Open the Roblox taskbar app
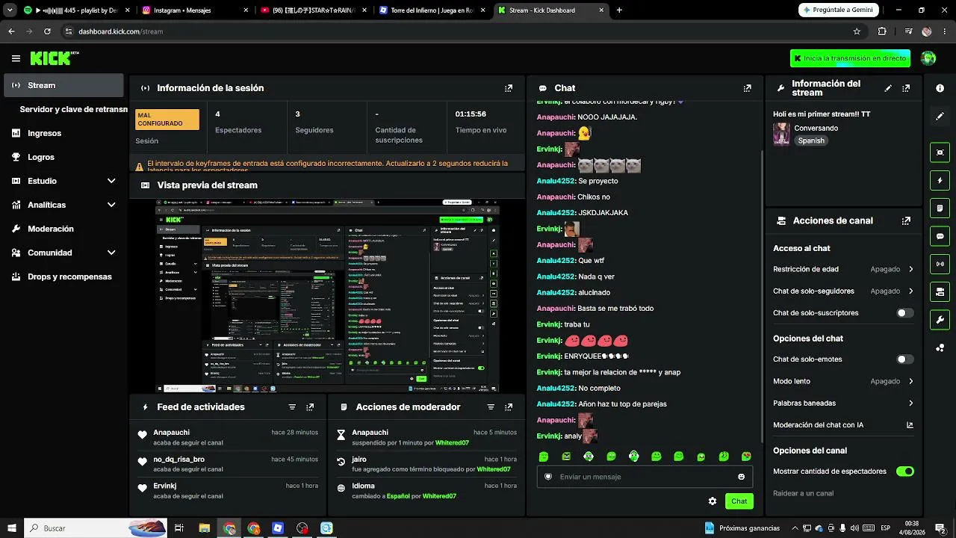956x538 pixels. pos(278,528)
